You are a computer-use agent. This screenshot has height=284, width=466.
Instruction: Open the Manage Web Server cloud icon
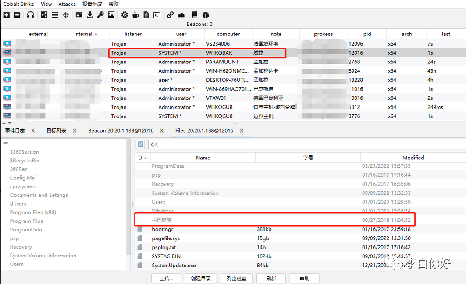[x=181, y=15]
